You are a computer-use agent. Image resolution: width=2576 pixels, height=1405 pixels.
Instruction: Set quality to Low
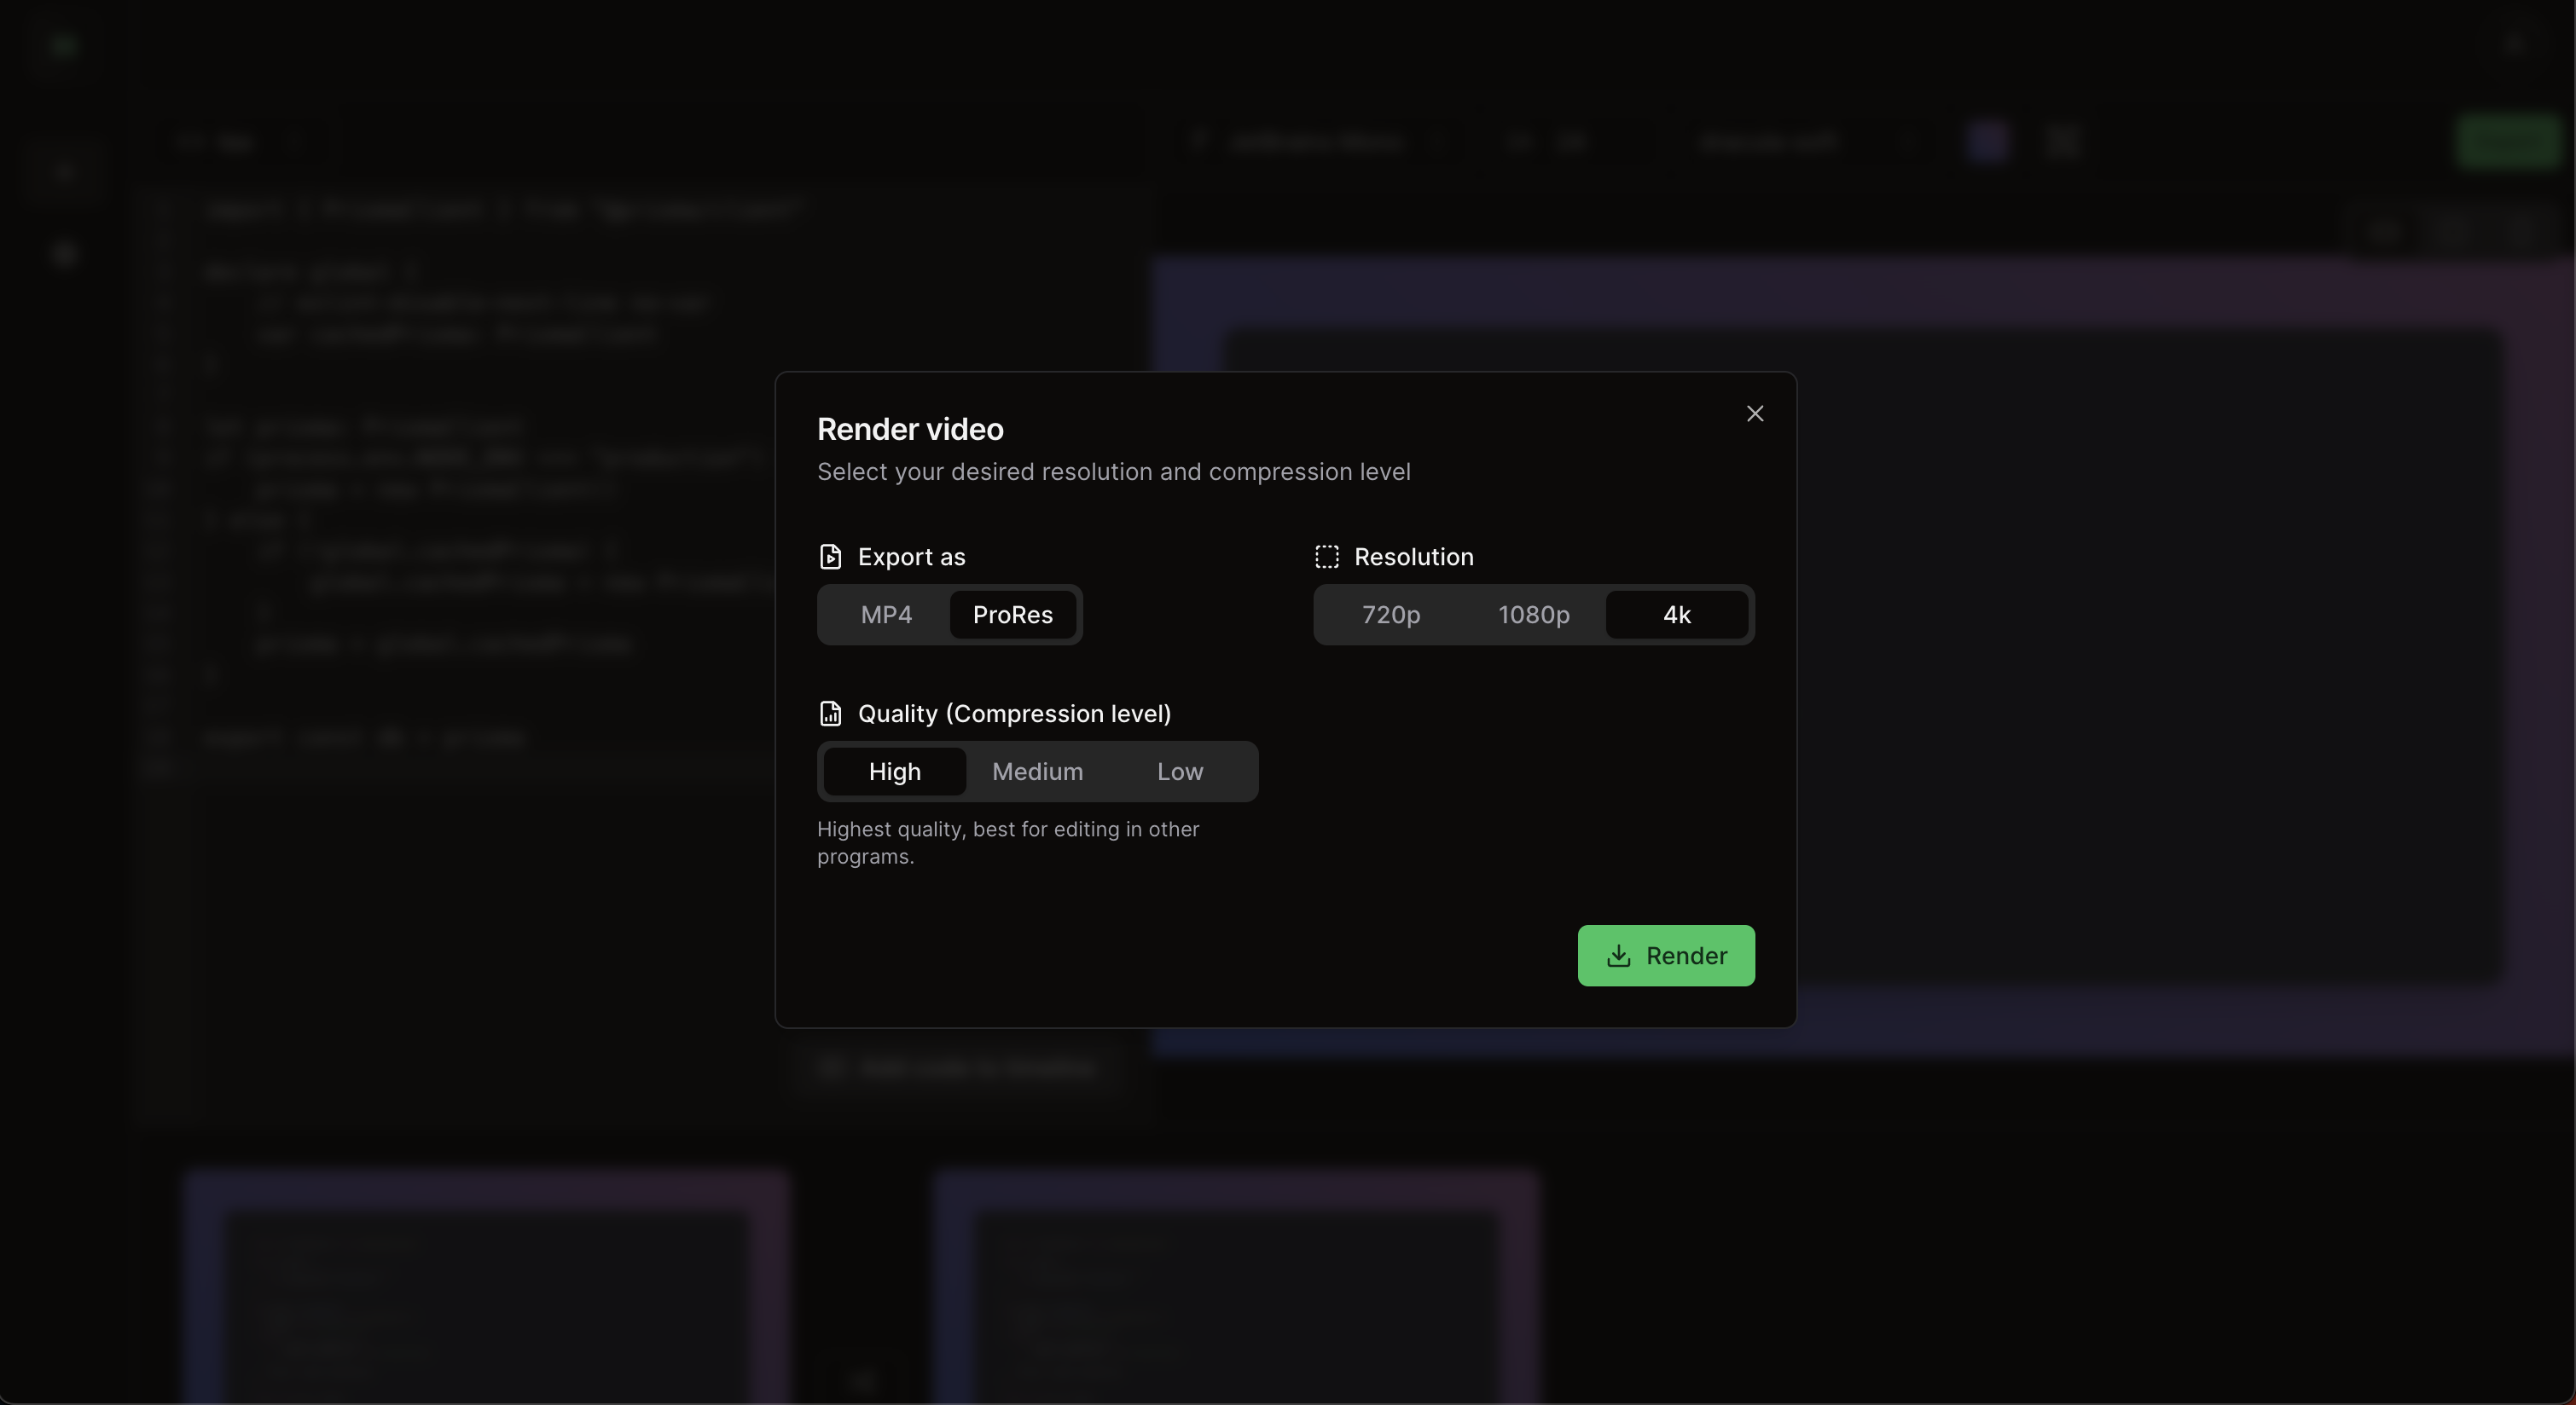pos(1179,772)
